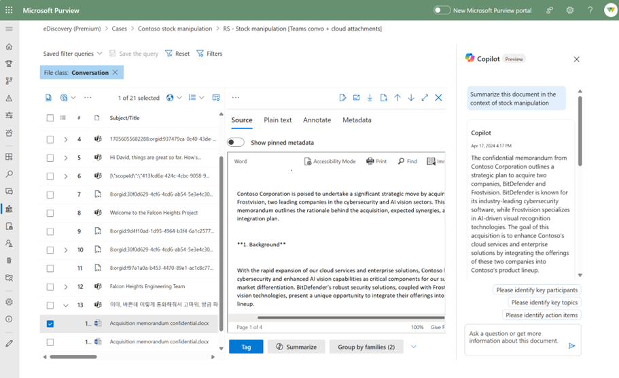Open the app launcher waffle icon
Image resolution: width=619 pixels, height=378 pixels.
[9, 10]
